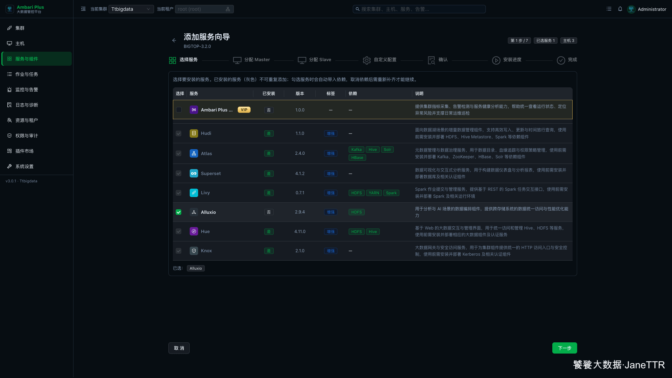Open 插件市场 in the sidebar
This screenshot has height=378, width=672.
37,151
